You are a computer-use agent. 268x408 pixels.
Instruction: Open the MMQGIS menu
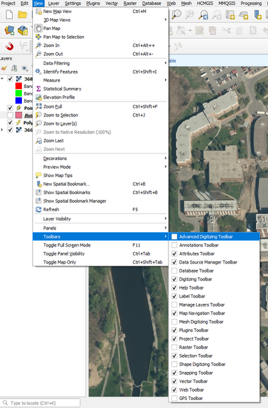click(226, 3)
